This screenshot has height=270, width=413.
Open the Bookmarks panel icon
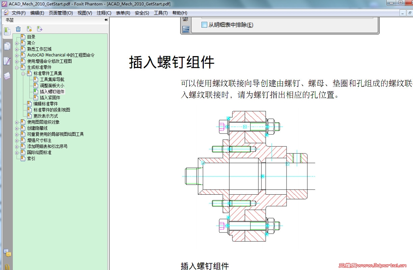point(7,30)
